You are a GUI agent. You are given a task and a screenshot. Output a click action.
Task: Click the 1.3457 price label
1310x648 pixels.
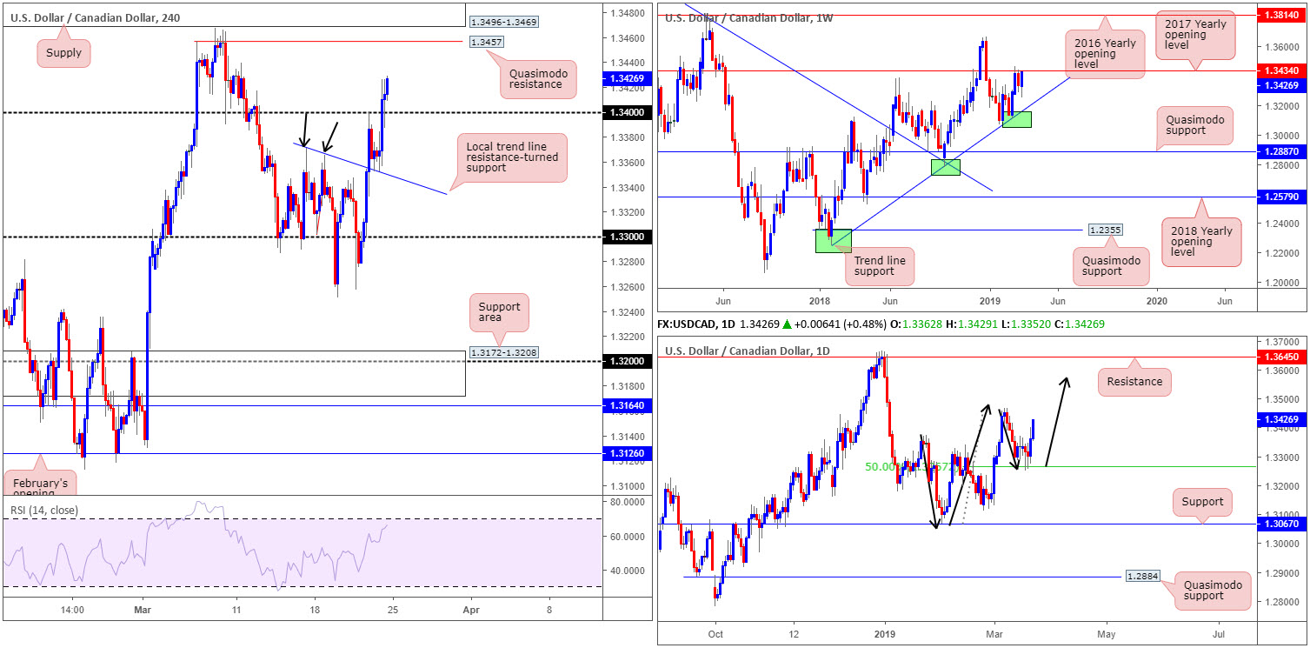(487, 42)
